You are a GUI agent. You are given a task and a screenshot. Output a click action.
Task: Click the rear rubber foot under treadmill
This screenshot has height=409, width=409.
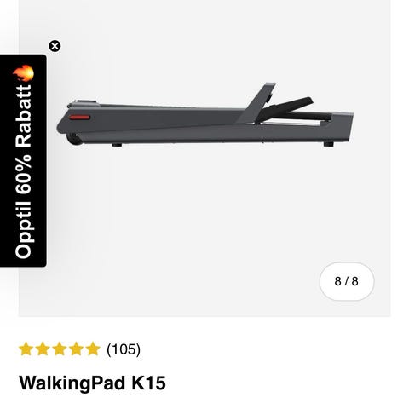(329, 144)
